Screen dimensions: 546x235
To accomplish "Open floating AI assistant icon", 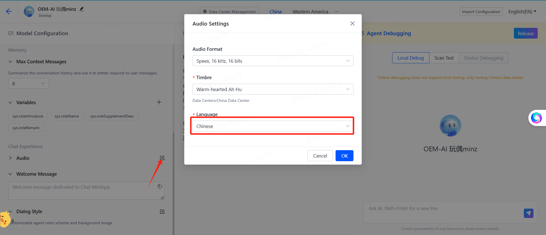I will (x=536, y=118).
